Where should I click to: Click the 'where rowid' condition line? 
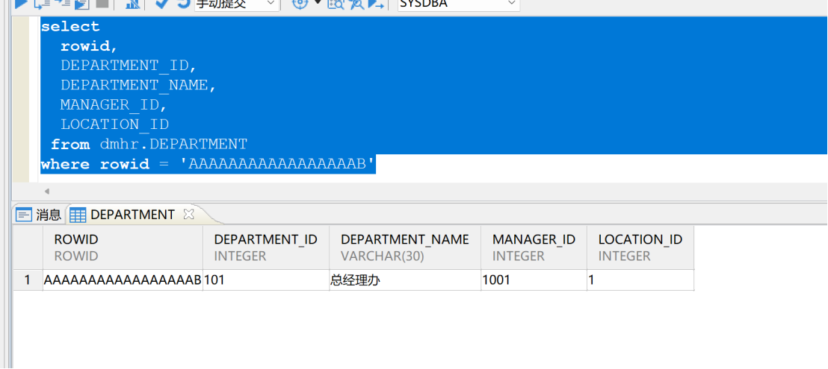point(208,164)
